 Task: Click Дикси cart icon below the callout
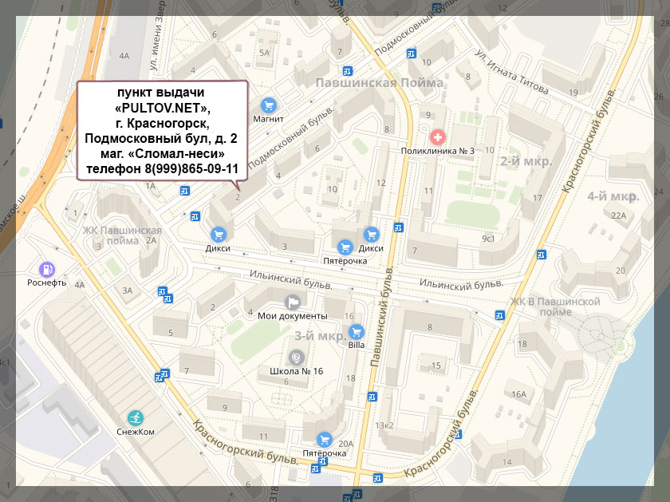click(217, 234)
